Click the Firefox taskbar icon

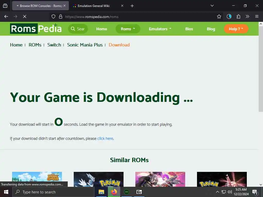pyautogui.click(x=114, y=192)
